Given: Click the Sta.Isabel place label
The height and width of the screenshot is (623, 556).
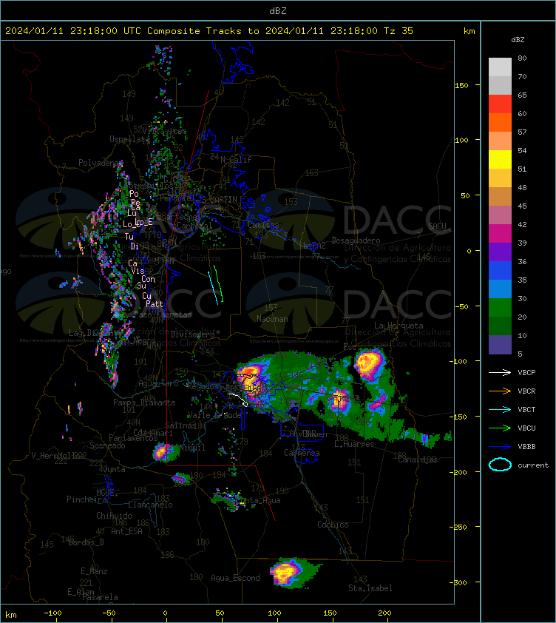Looking at the screenshot, I should click(370, 588).
